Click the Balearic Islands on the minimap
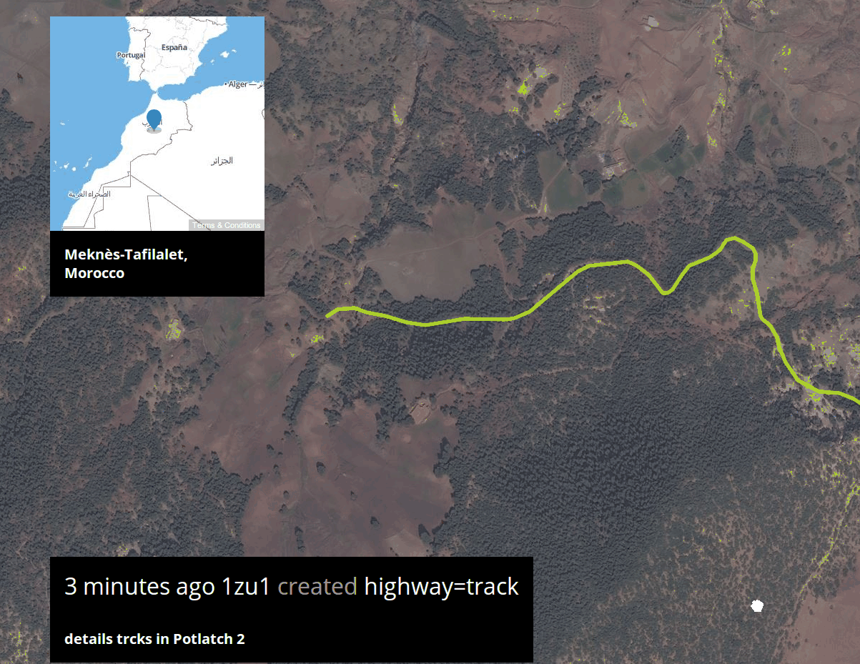860x664 pixels. tap(229, 54)
